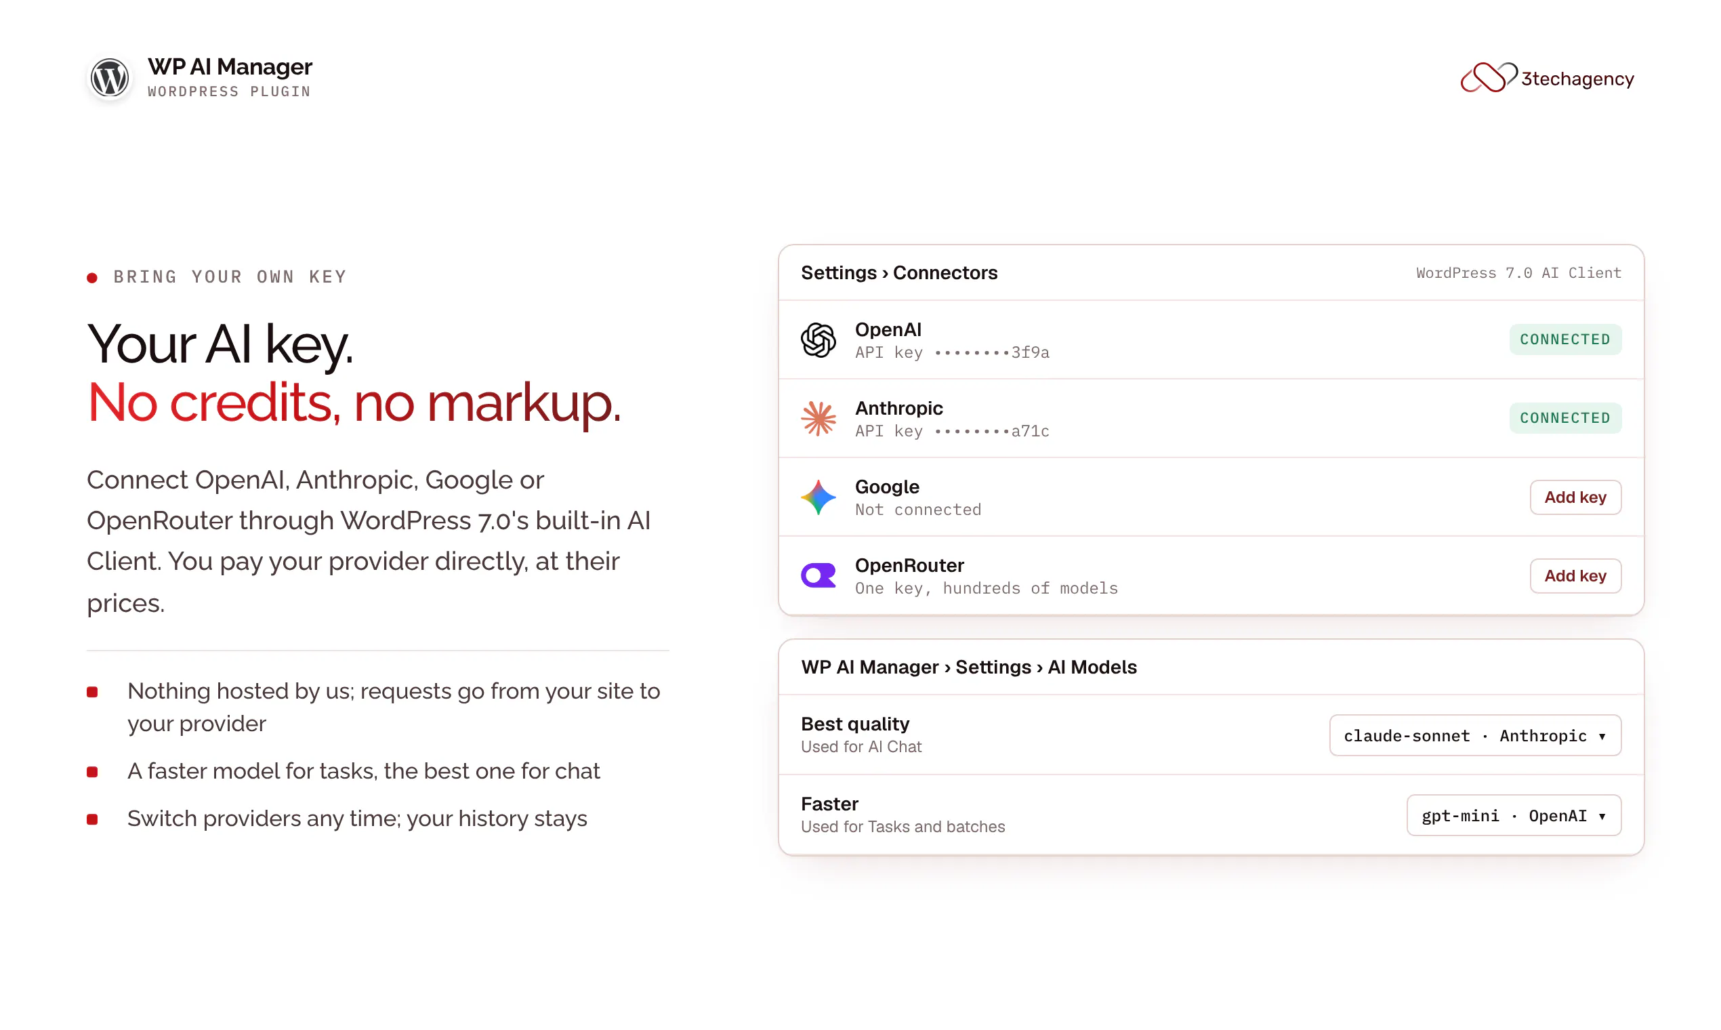Select the Google sparkle icon
The image size is (1721, 1030).
[818, 497]
